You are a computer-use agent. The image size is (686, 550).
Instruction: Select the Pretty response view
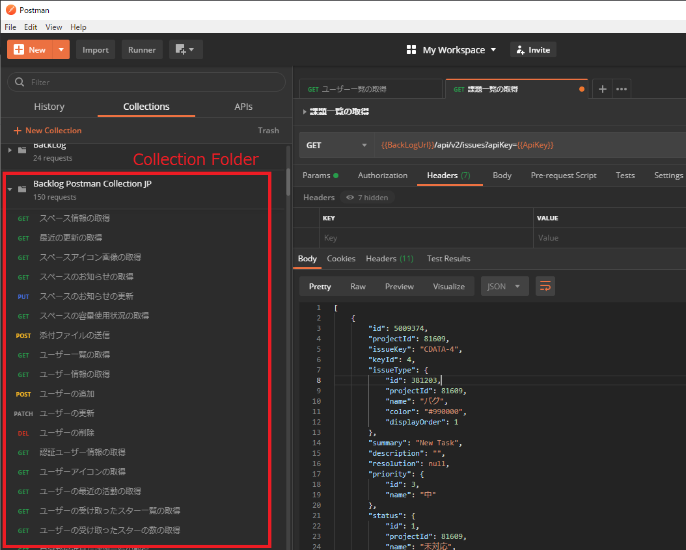tap(320, 287)
